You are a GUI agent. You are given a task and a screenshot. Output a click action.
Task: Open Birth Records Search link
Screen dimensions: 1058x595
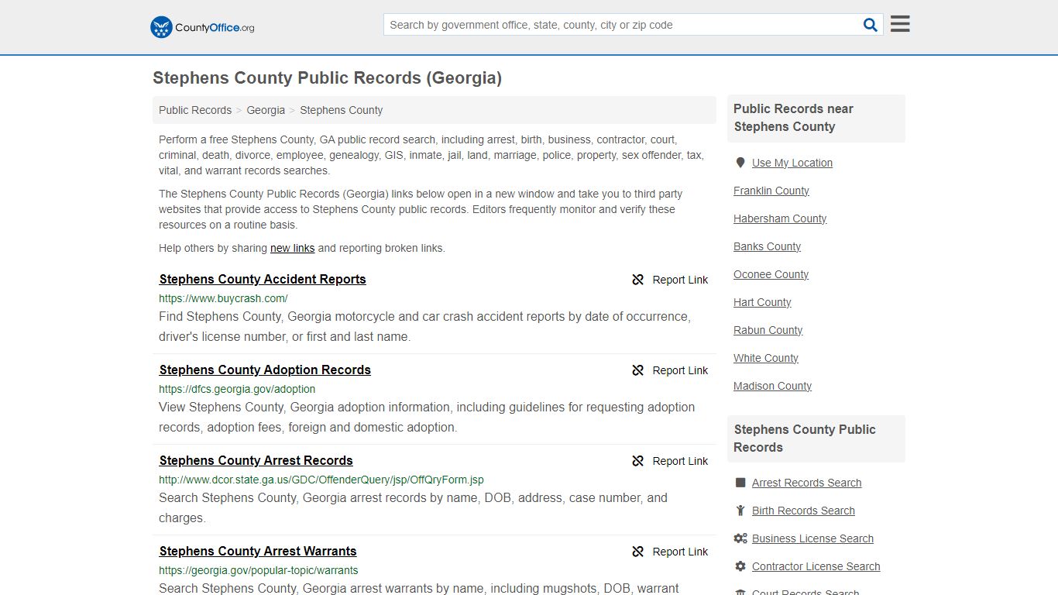click(x=804, y=511)
